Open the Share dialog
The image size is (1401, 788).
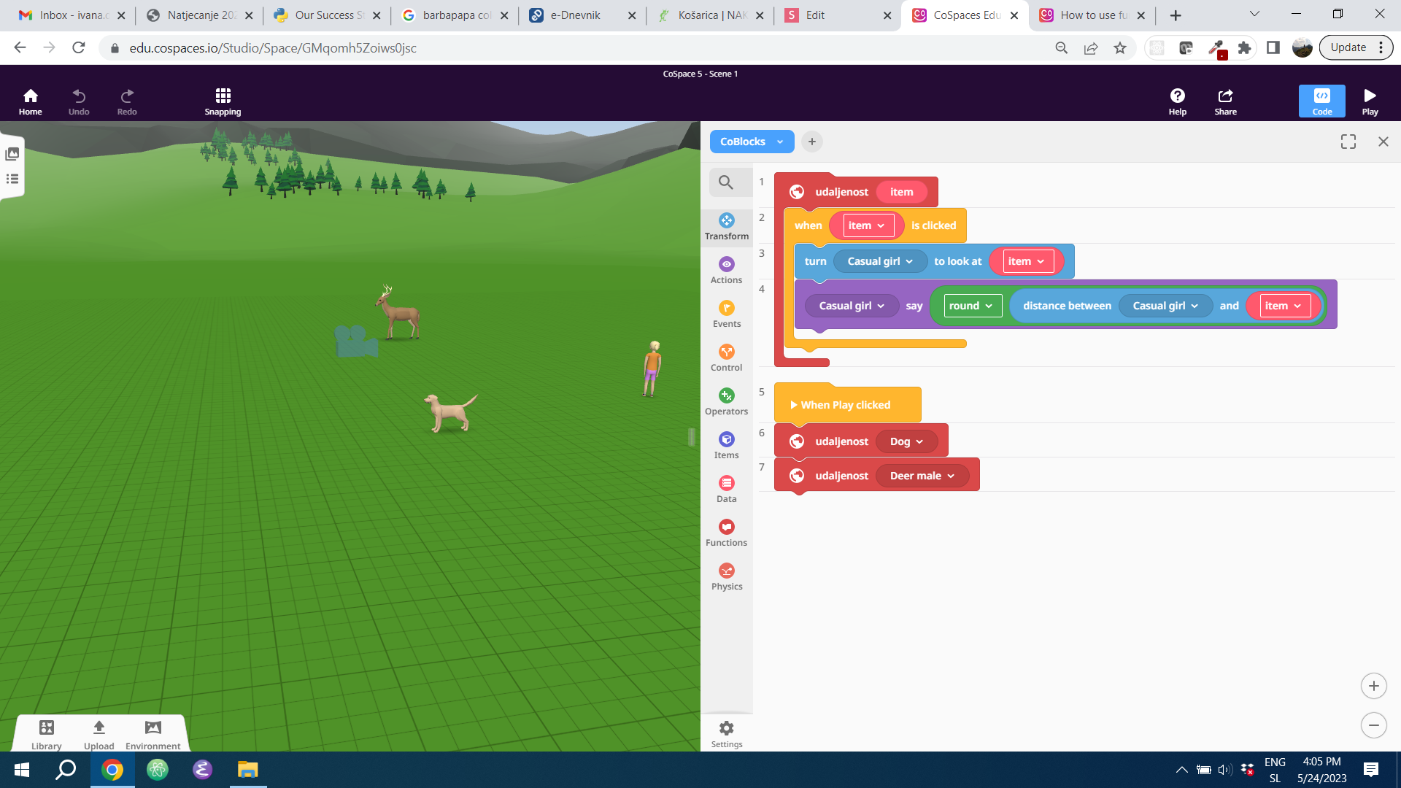1225,101
